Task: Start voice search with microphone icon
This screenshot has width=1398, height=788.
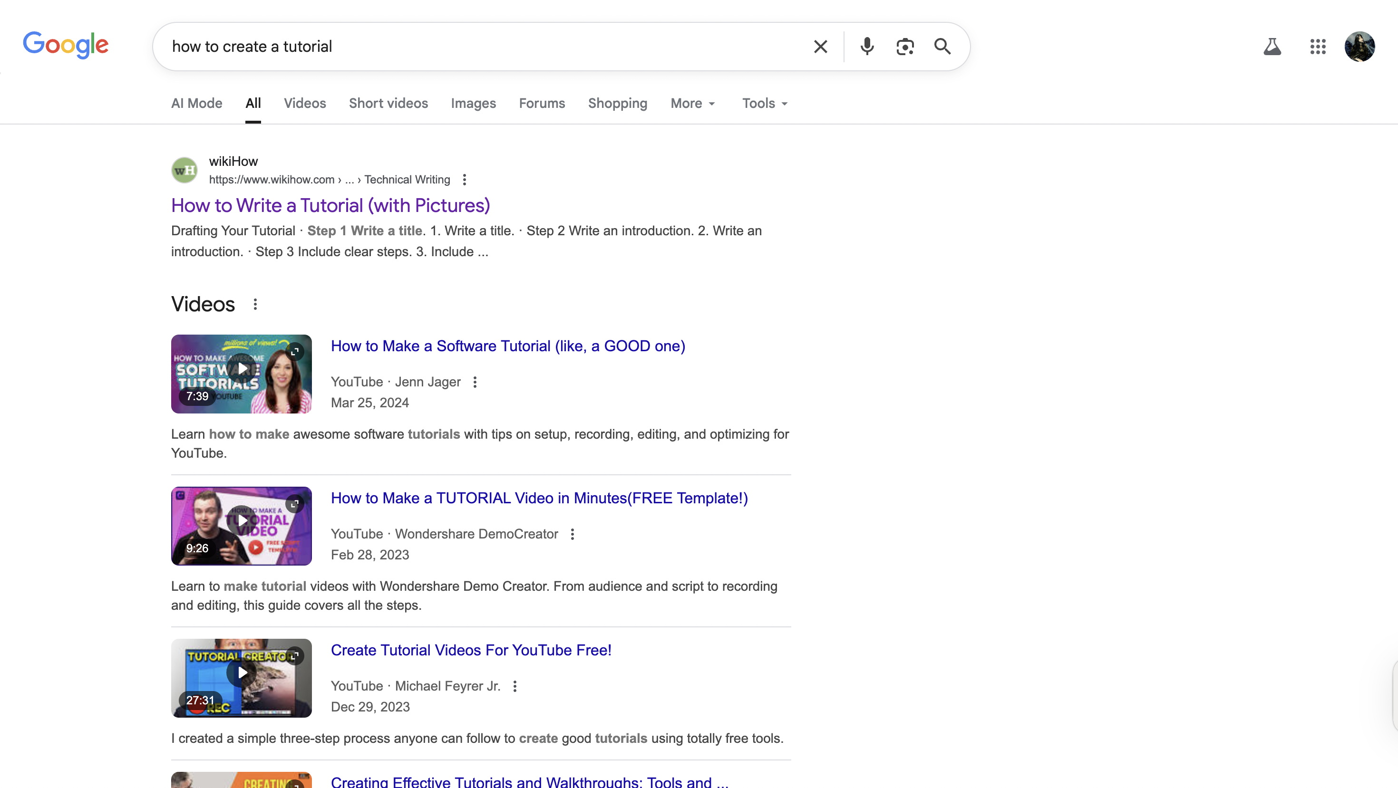Action: 867,47
